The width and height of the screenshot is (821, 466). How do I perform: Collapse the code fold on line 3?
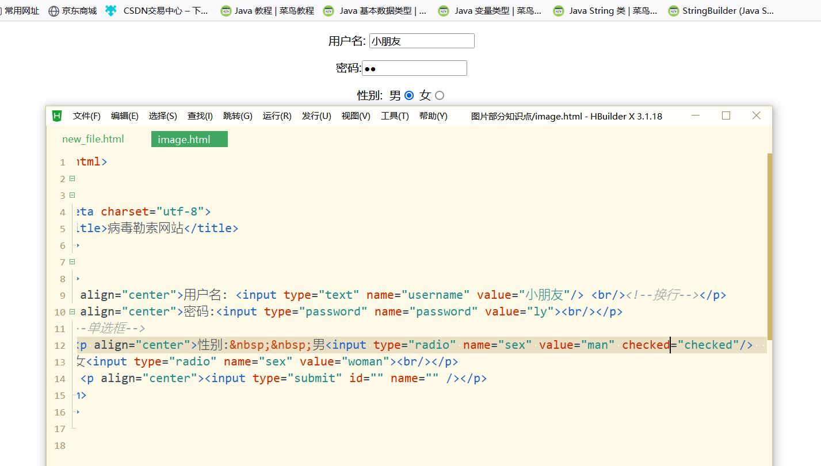click(x=72, y=195)
